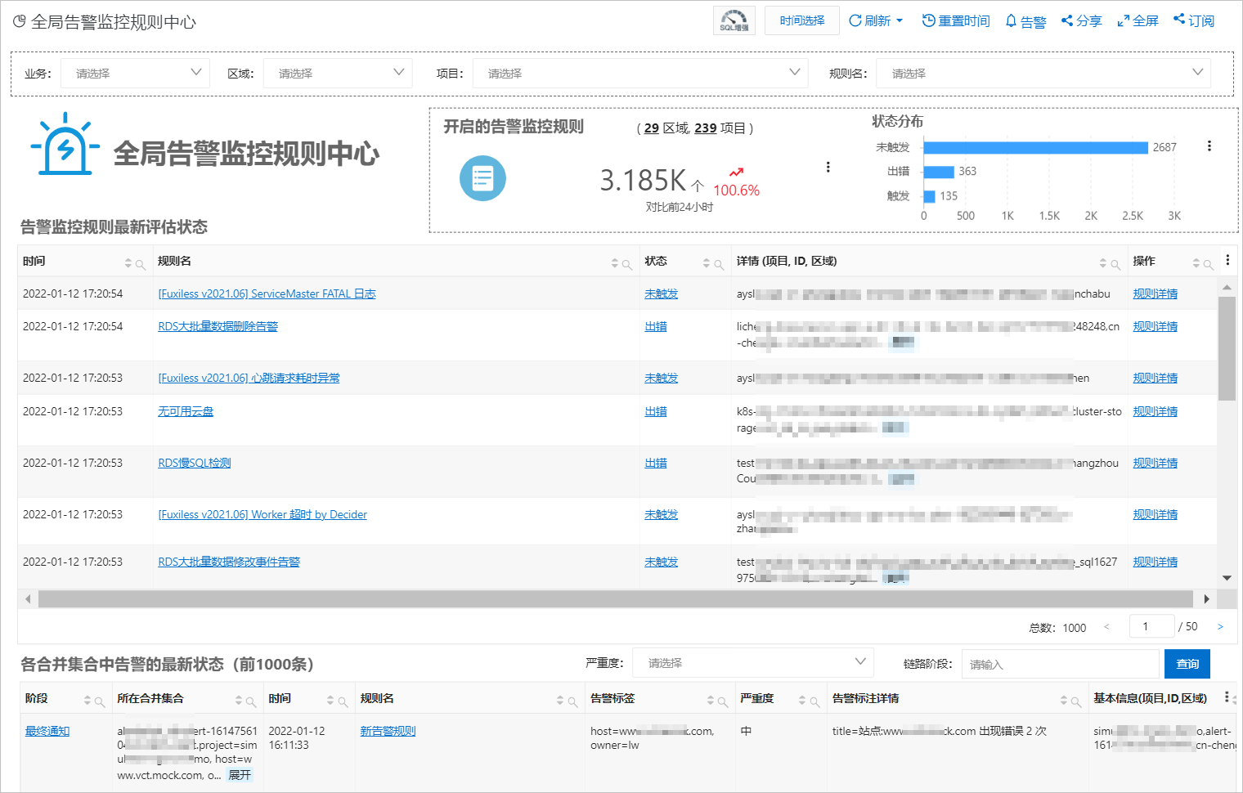Go to previous page of rules table

pos(1106,627)
